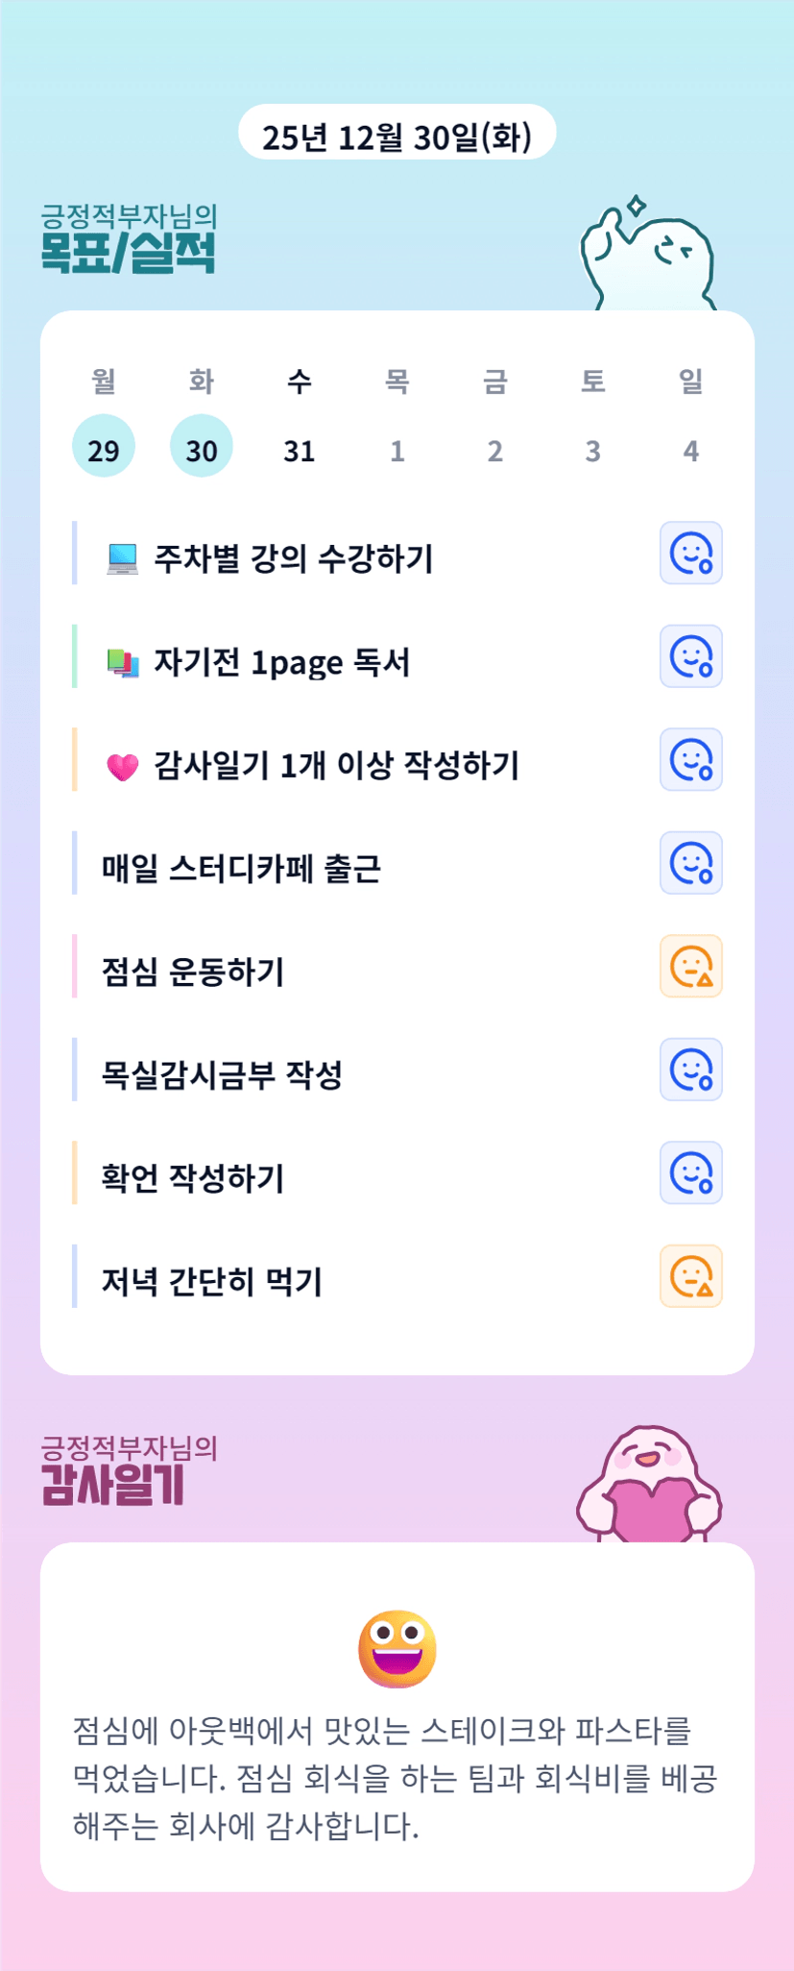Screen dimensions: 794x1971
Task: Click the pink heart emoji icon
Action: pyautogui.click(x=122, y=767)
